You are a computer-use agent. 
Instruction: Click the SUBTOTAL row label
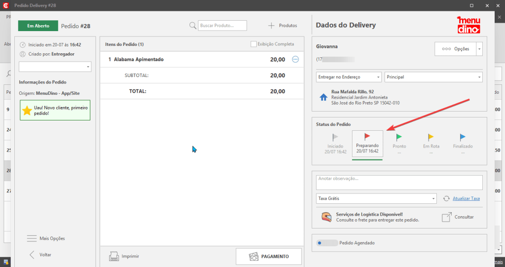click(137, 76)
